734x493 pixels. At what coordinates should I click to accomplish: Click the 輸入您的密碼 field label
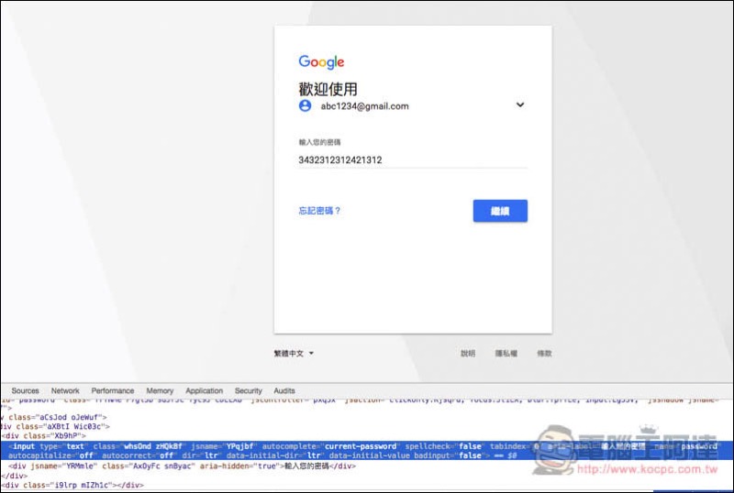tap(319, 142)
